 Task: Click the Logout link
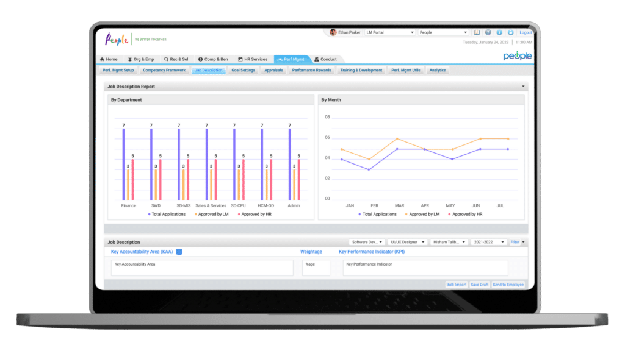point(525,32)
